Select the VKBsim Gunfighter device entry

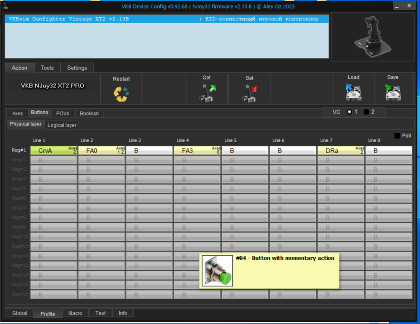[167, 19]
